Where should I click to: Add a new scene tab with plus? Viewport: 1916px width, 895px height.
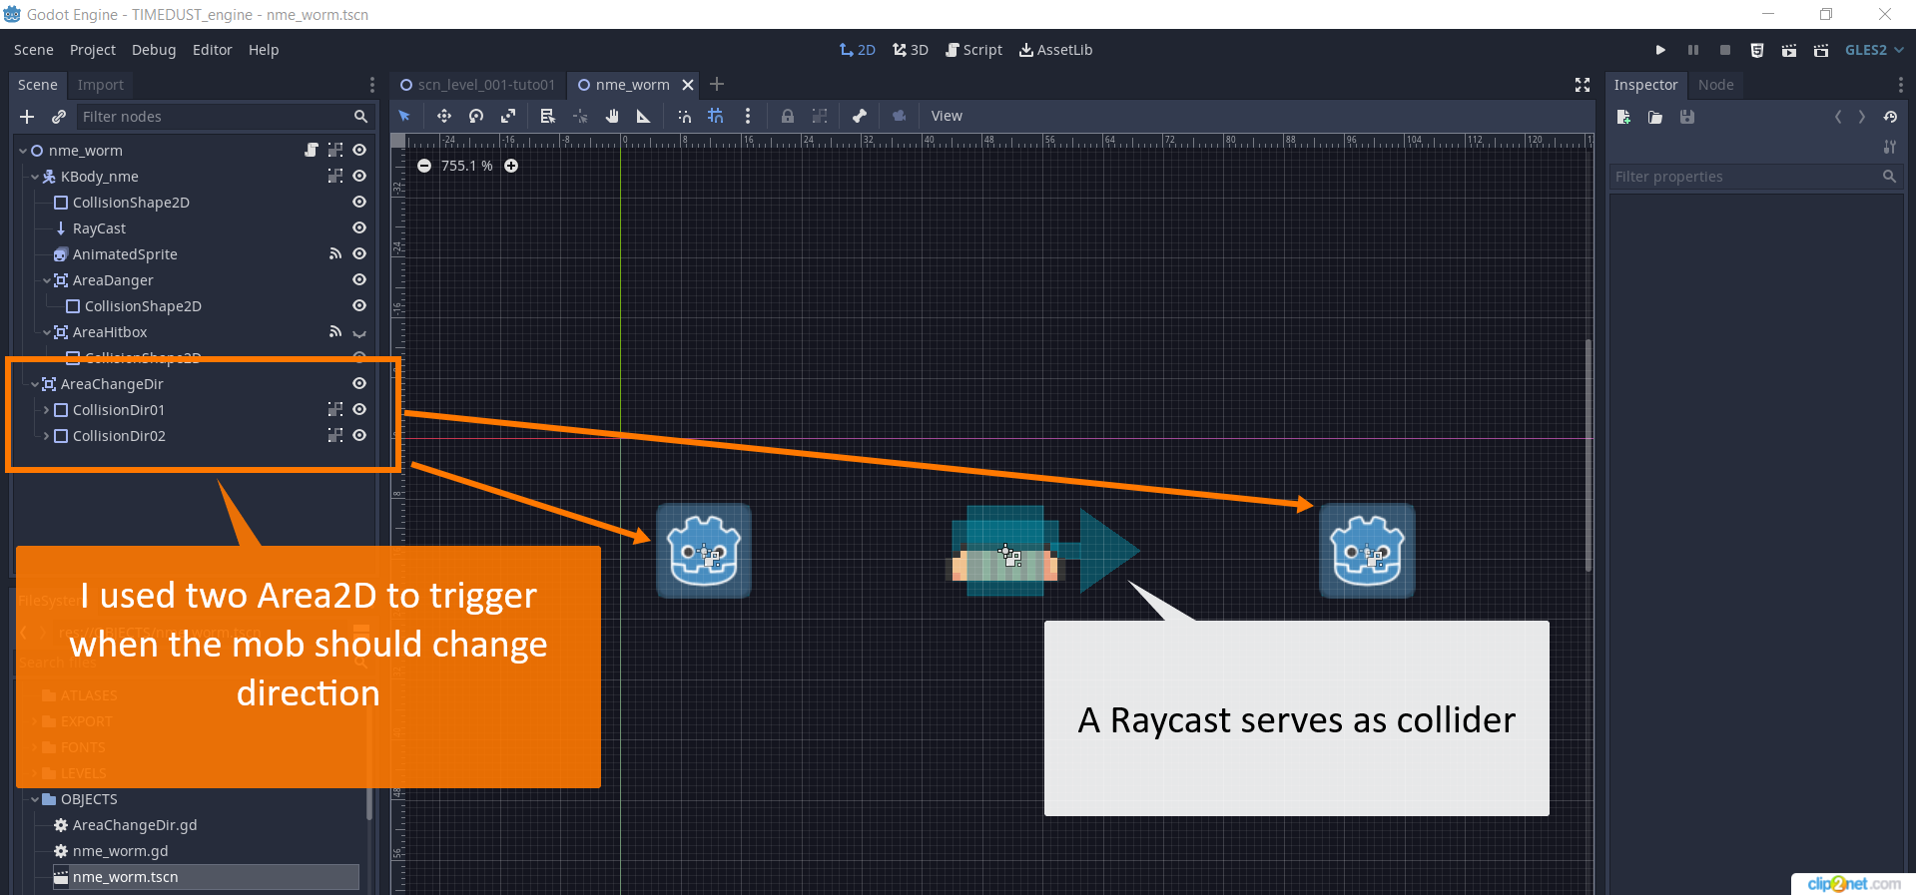[x=717, y=85]
